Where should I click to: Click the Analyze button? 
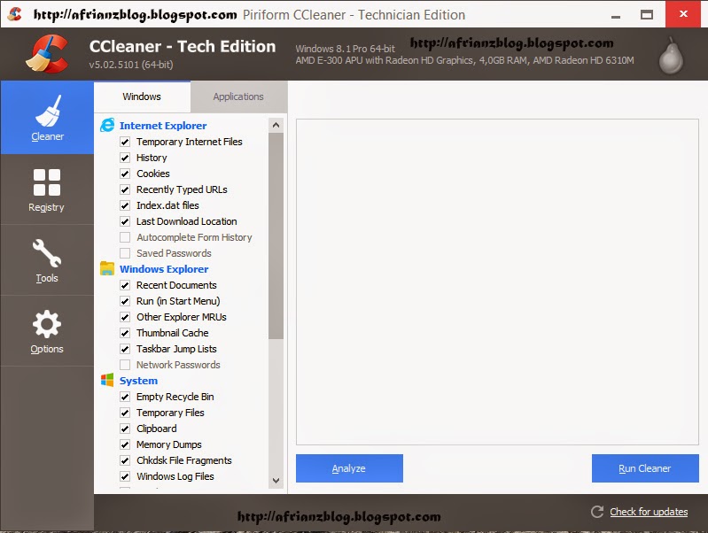(x=349, y=468)
